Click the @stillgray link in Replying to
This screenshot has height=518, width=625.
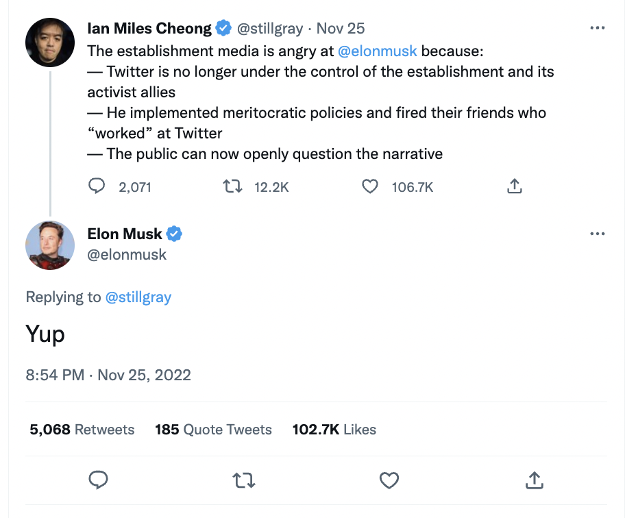click(x=138, y=297)
